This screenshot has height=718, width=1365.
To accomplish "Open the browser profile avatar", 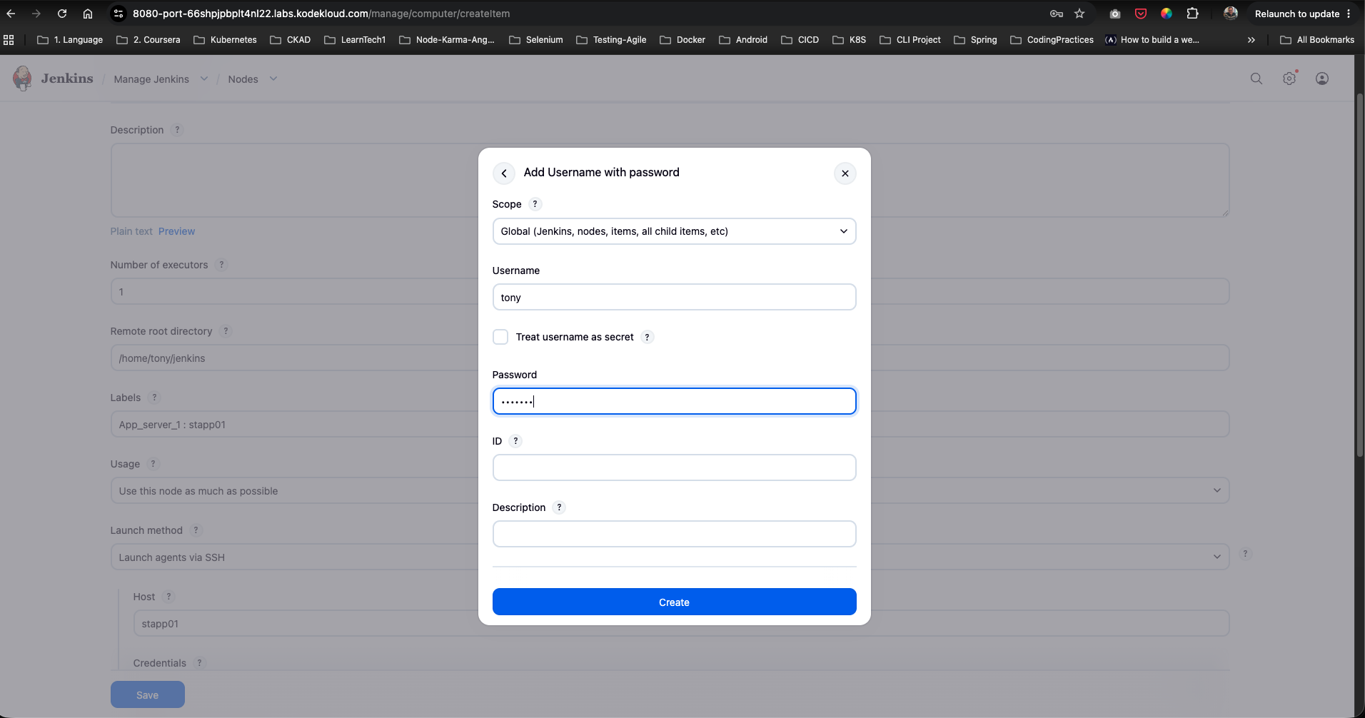I will point(1230,14).
